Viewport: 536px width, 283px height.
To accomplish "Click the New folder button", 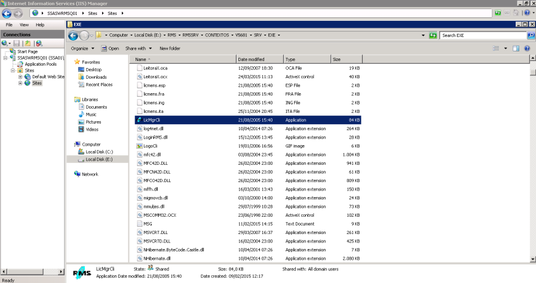I will [170, 48].
